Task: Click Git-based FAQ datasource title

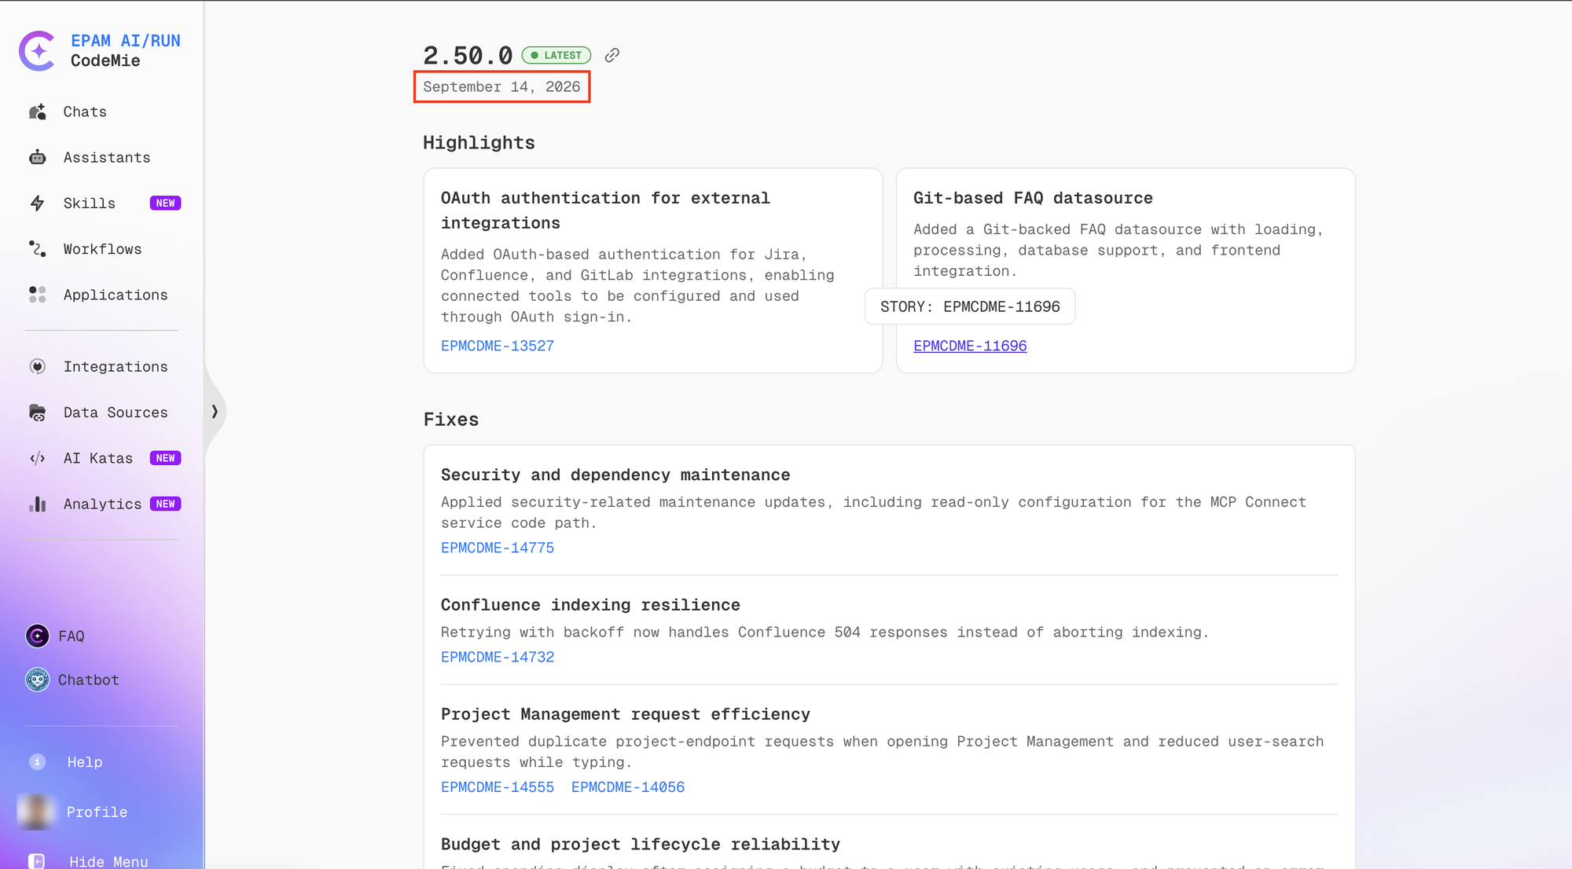Action: pyautogui.click(x=1033, y=198)
